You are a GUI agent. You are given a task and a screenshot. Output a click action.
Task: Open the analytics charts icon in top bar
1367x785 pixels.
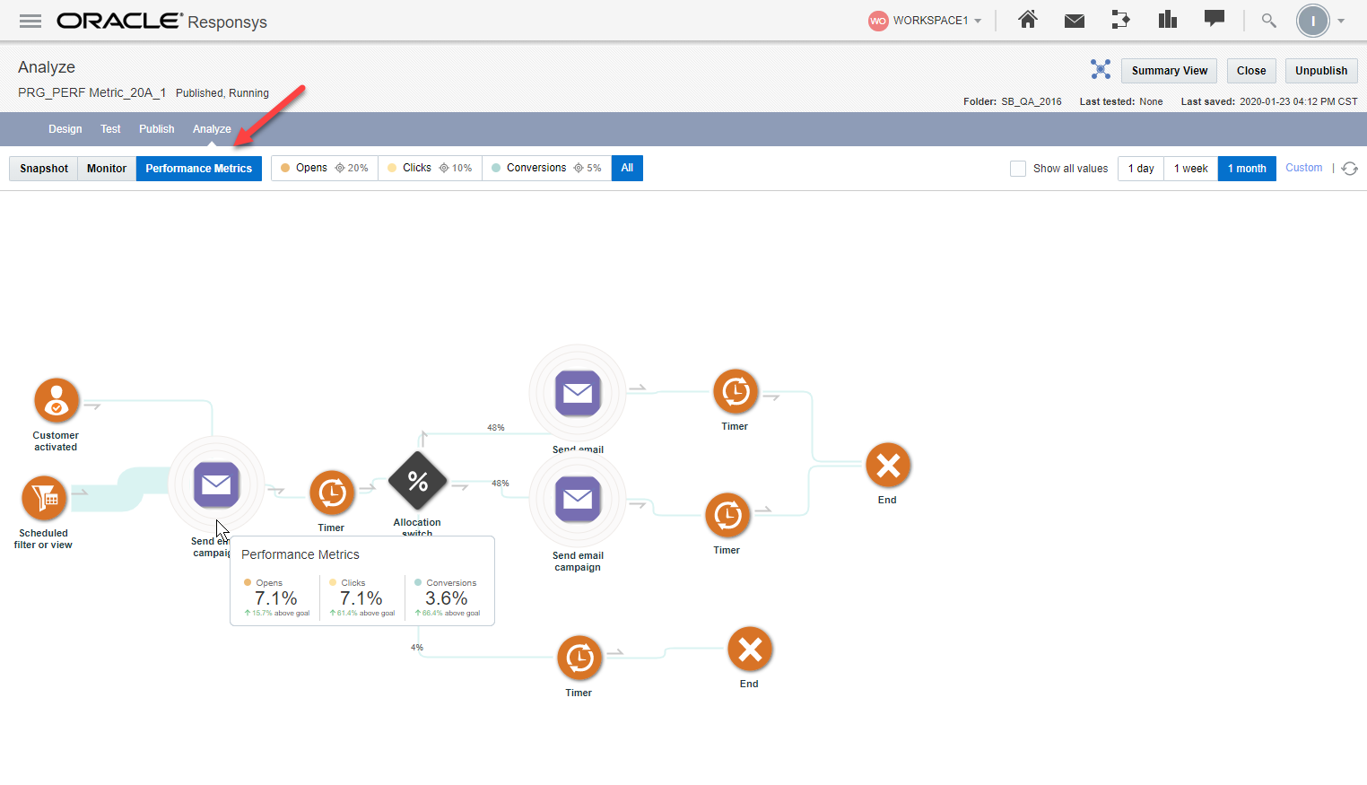pos(1167,20)
